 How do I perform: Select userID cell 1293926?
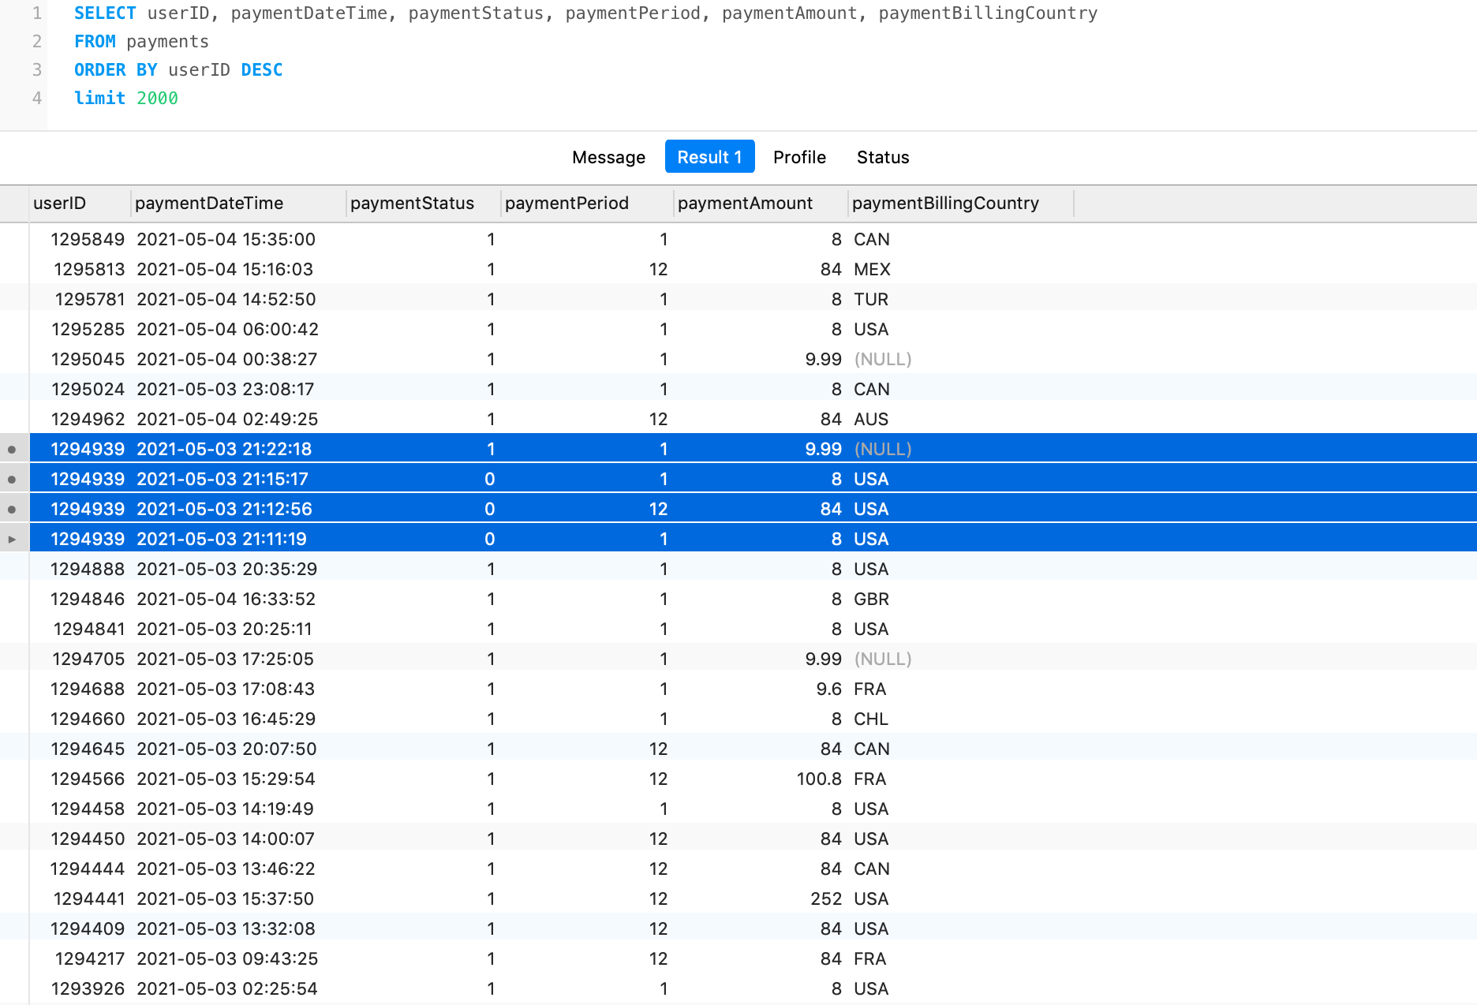click(x=88, y=988)
